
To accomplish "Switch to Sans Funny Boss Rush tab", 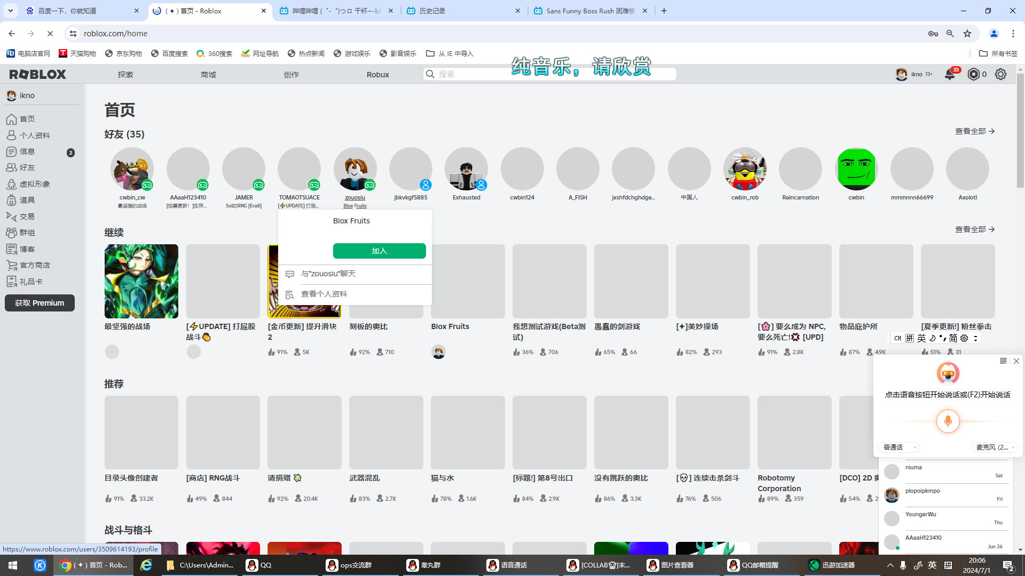I will point(590,11).
